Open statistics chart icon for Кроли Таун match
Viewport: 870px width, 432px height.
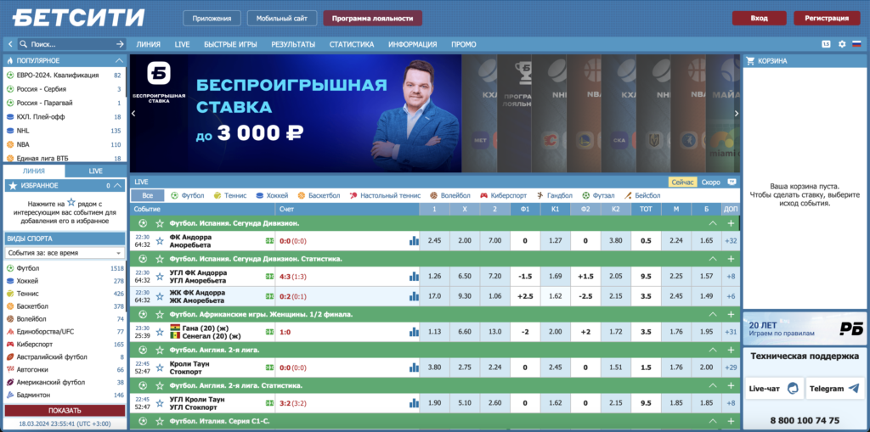tap(414, 367)
